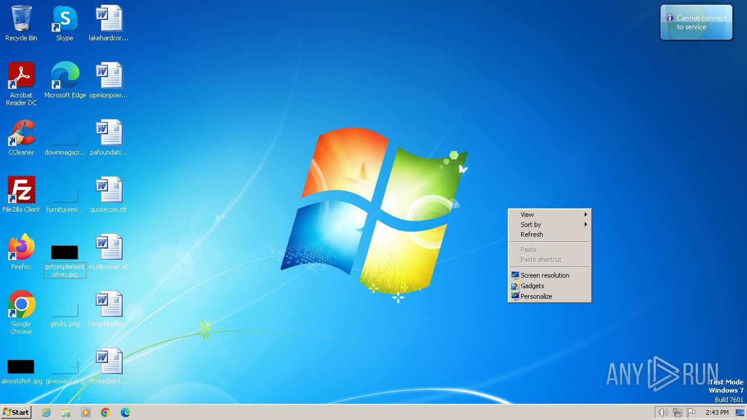Expand the Sort by submenu

pyautogui.click(x=550, y=225)
